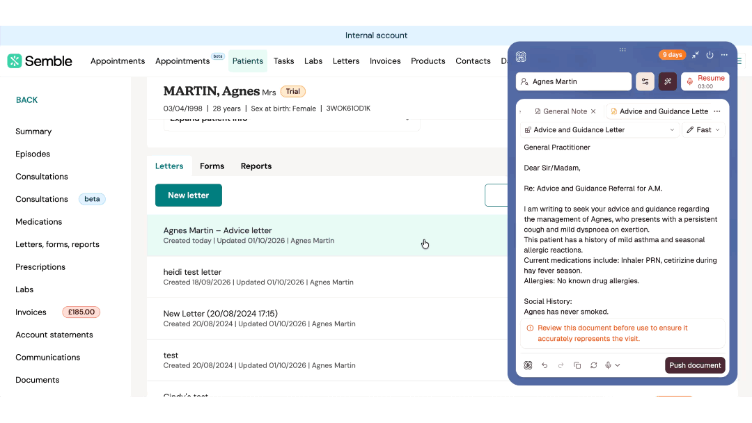Click the Heidi logo in widget header
Image resolution: width=752 pixels, height=423 pixels.
521,57
